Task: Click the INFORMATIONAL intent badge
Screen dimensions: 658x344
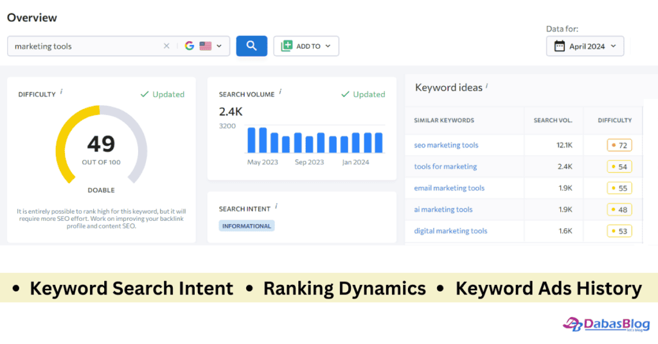Action: (x=246, y=226)
